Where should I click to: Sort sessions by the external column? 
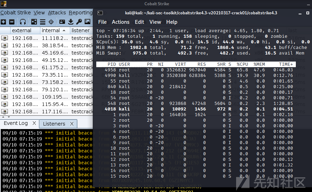point(25,30)
